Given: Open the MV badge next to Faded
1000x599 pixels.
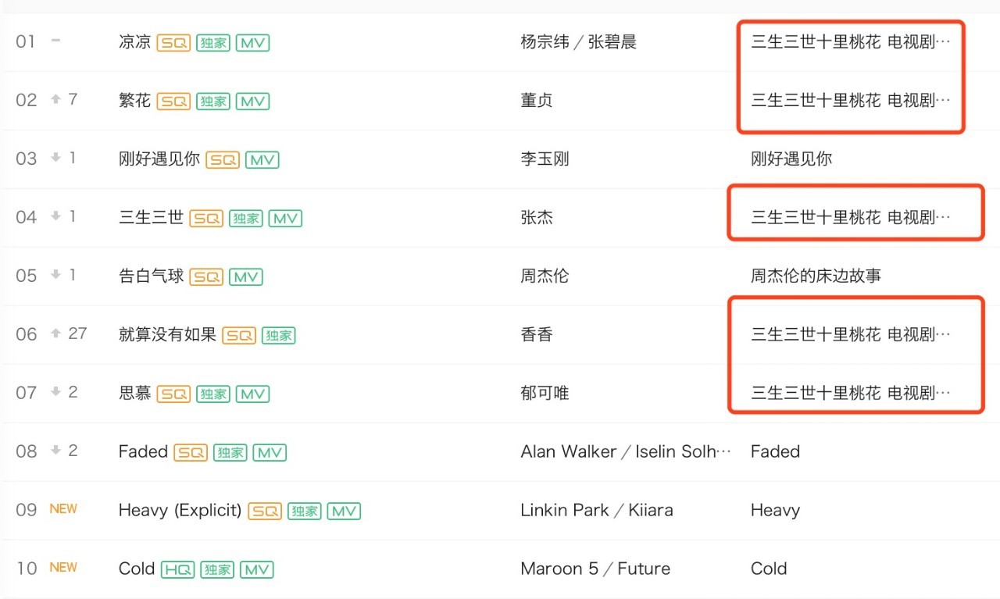Looking at the screenshot, I should point(270,453).
